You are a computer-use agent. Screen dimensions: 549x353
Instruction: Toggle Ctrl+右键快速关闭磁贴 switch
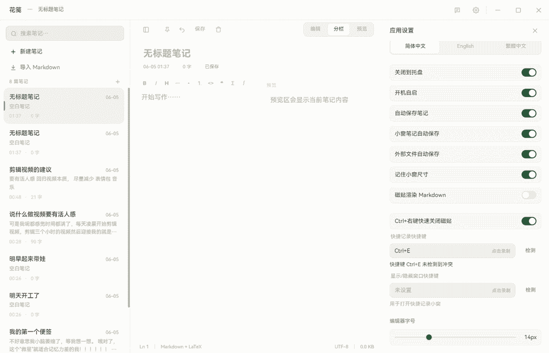(x=529, y=221)
